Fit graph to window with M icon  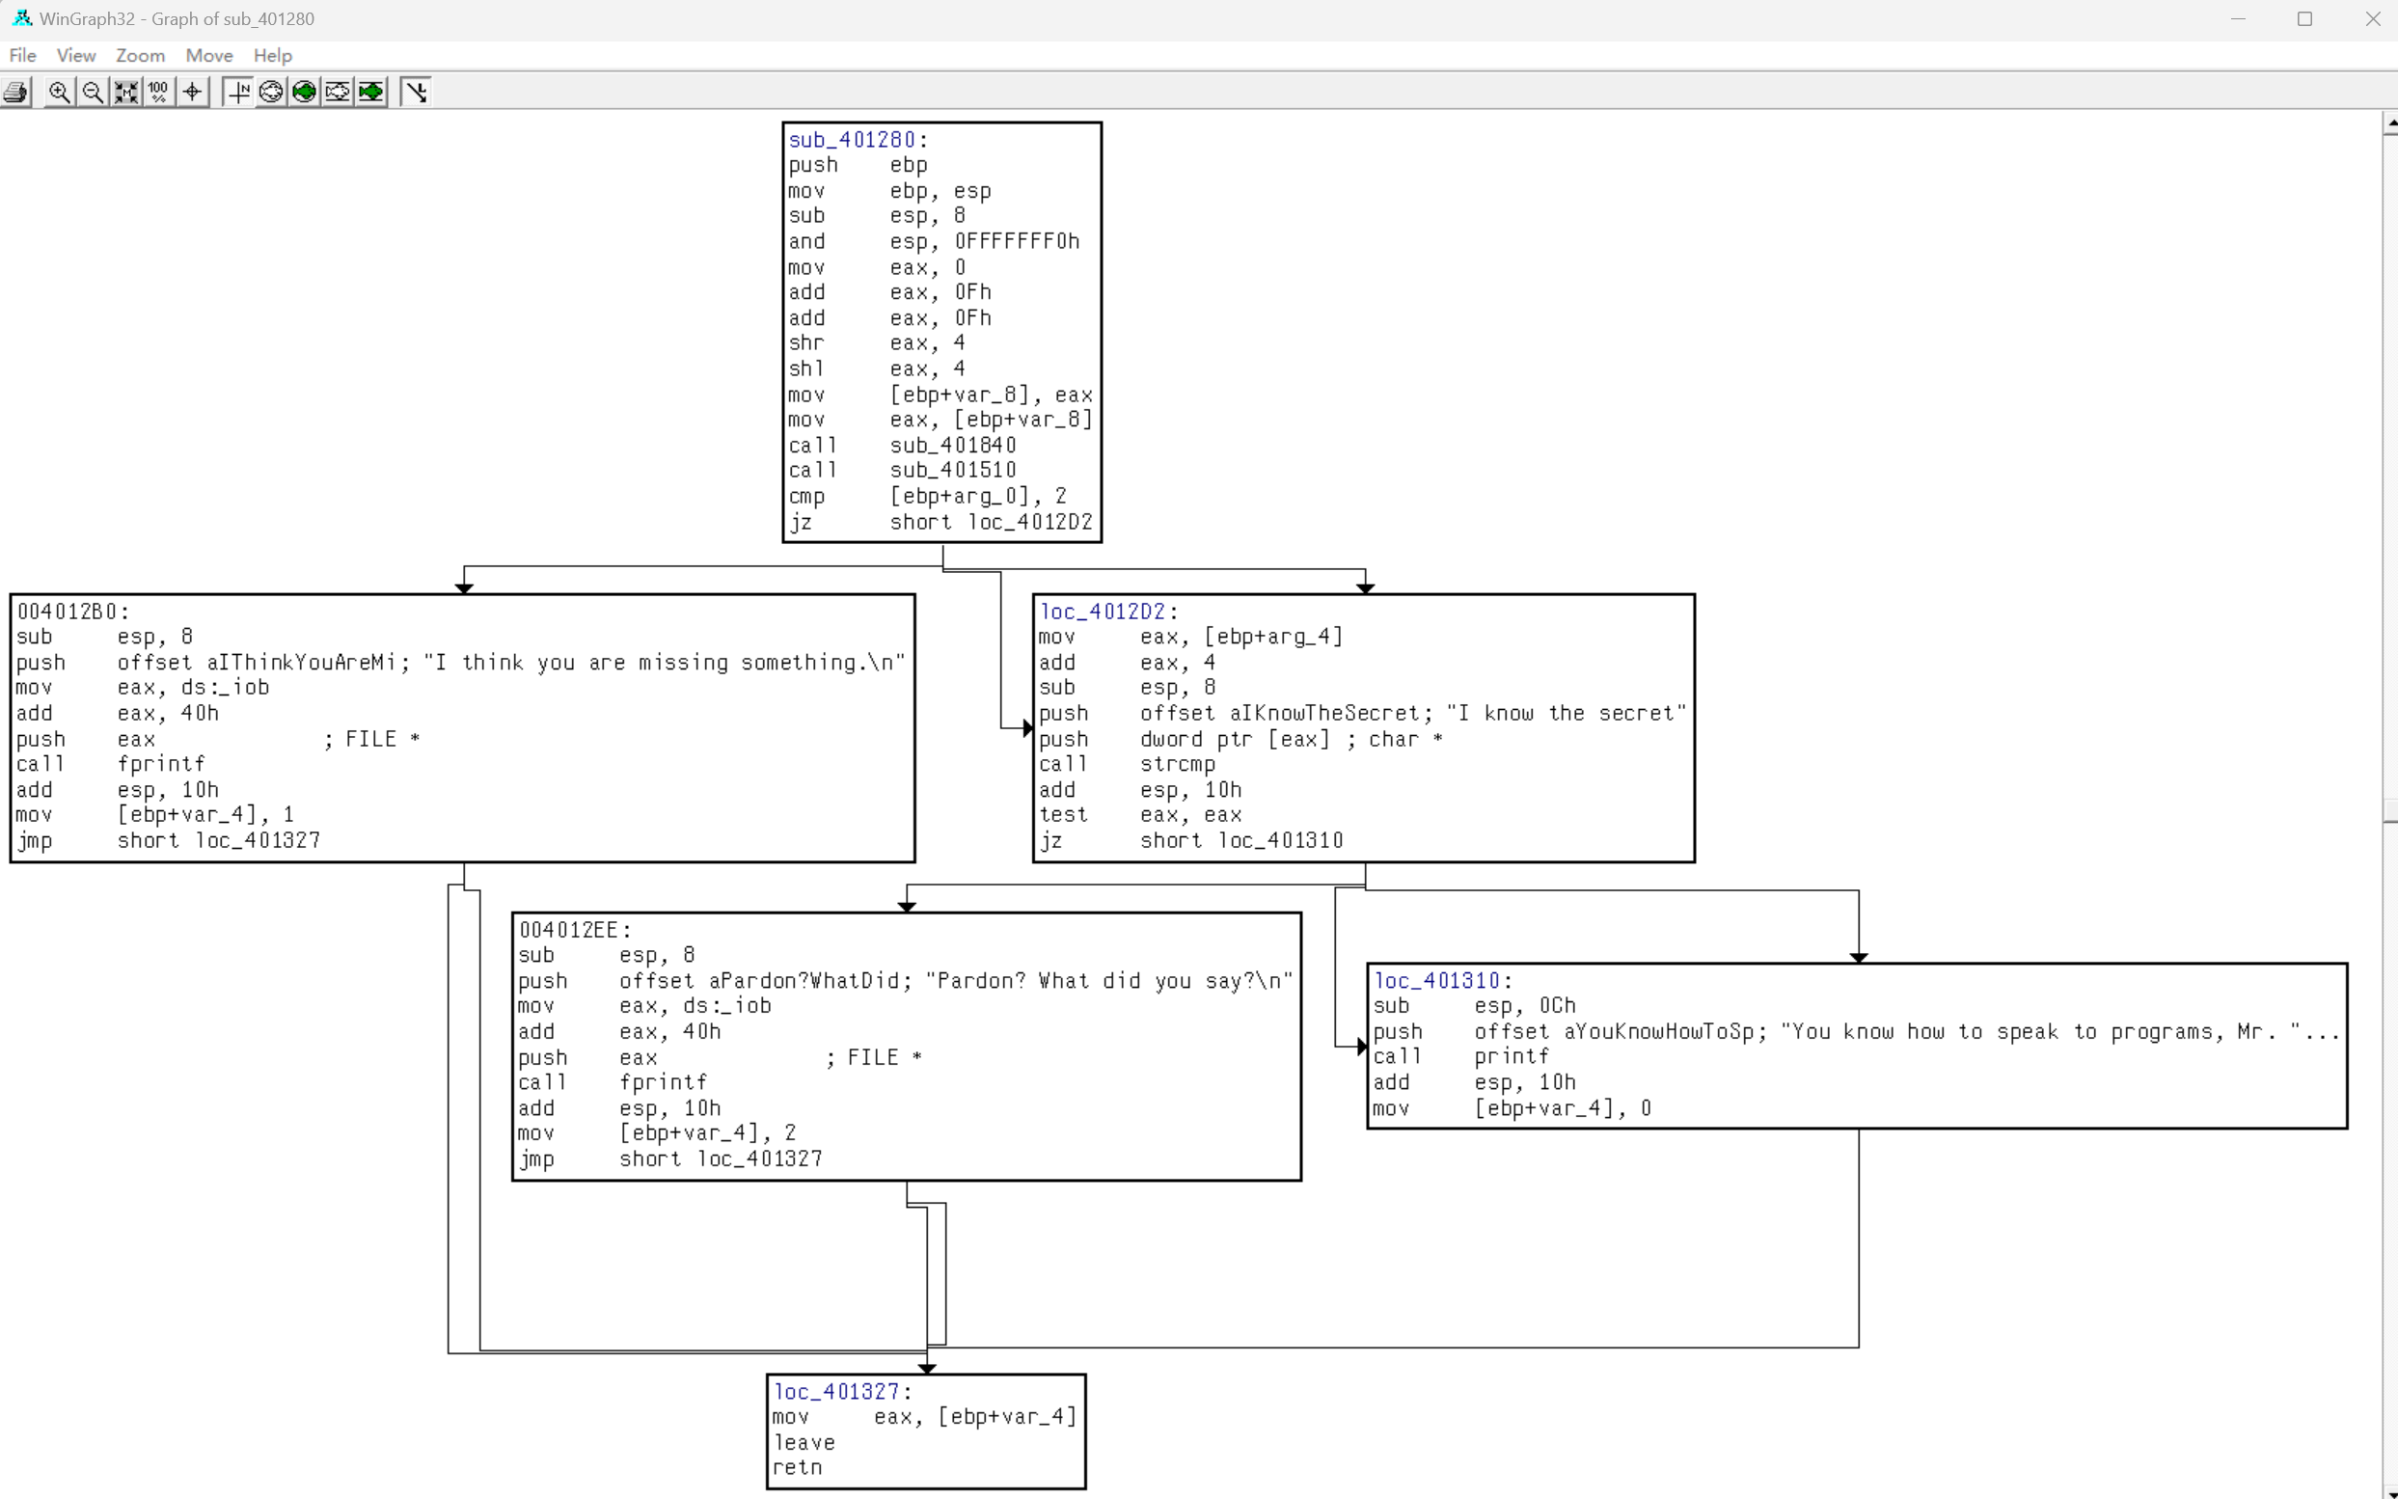coord(126,93)
